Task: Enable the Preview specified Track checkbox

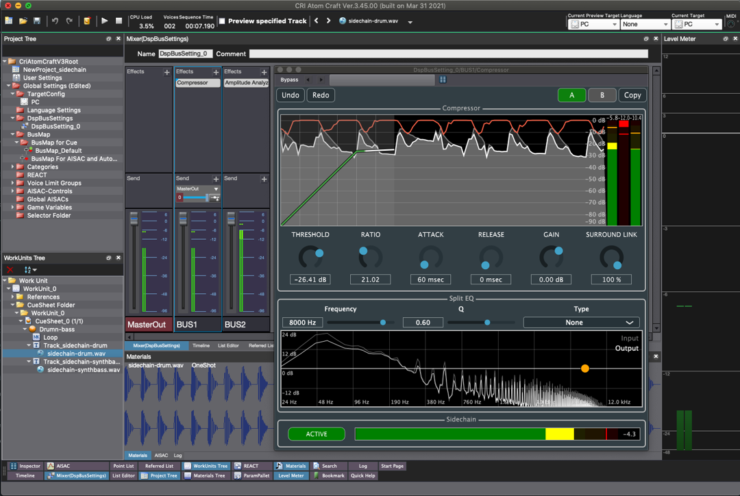Action: [x=221, y=21]
